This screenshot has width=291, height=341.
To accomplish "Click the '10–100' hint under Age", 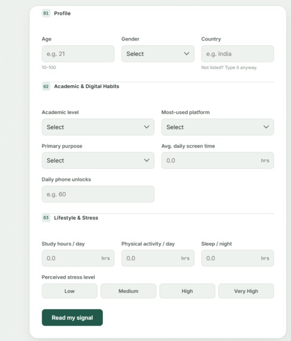I will tap(49, 67).
